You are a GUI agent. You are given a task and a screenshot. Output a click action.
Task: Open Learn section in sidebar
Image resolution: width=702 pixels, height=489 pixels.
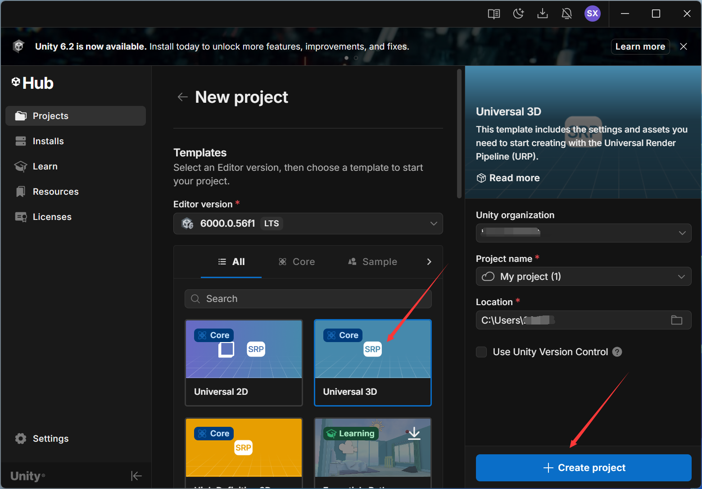pyautogui.click(x=76, y=166)
